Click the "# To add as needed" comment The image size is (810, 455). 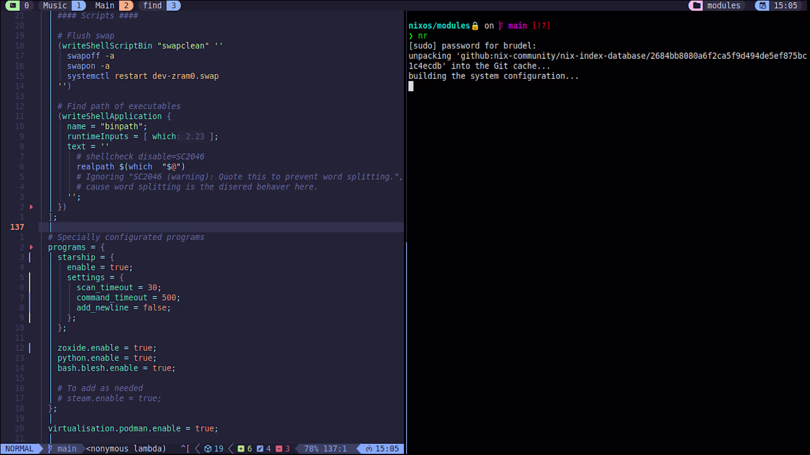click(x=100, y=389)
